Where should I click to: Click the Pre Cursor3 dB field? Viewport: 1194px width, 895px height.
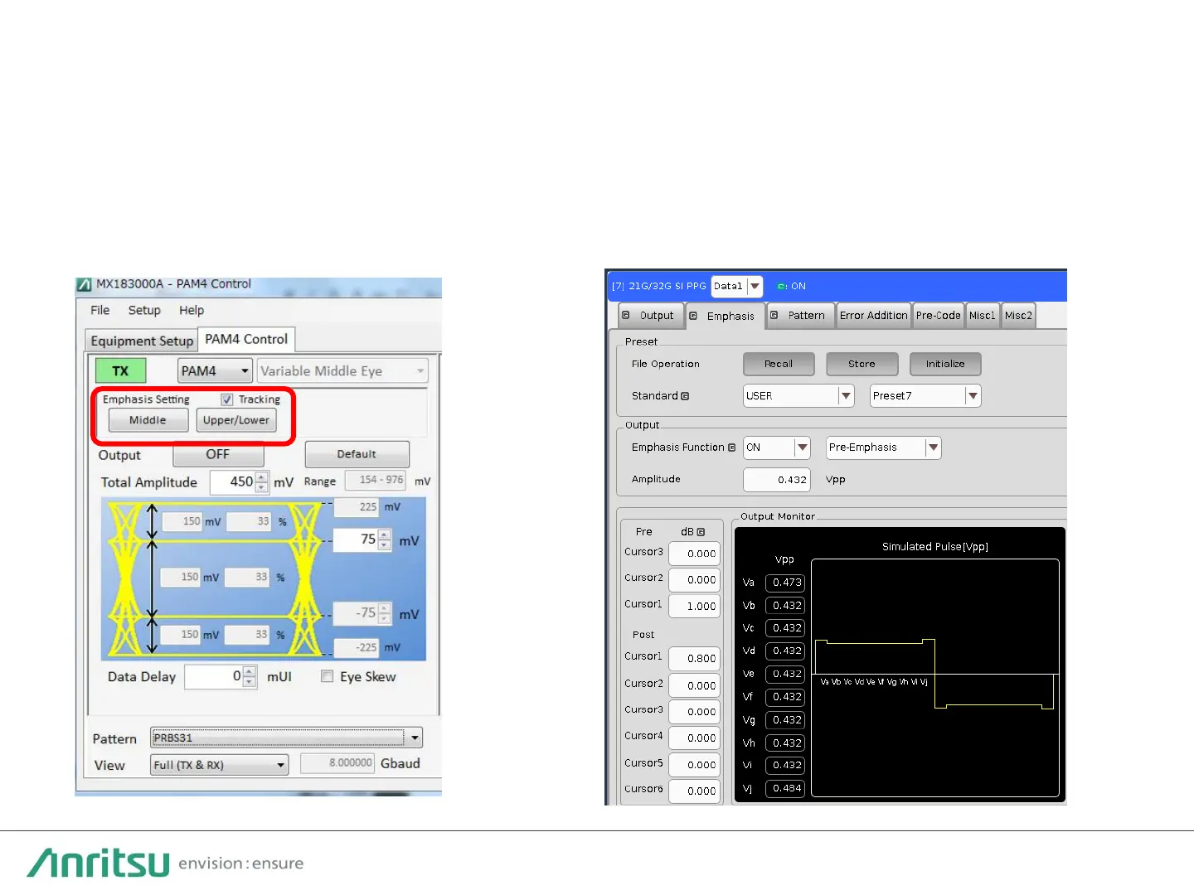(695, 554)
